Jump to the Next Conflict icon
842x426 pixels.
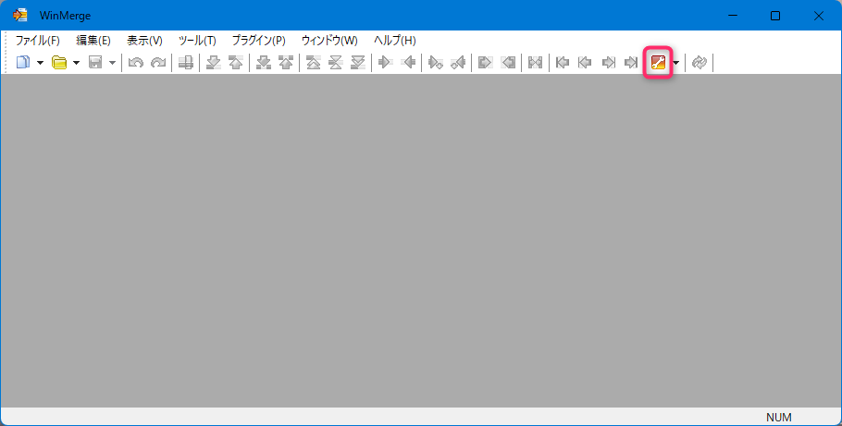pos(264,63)
